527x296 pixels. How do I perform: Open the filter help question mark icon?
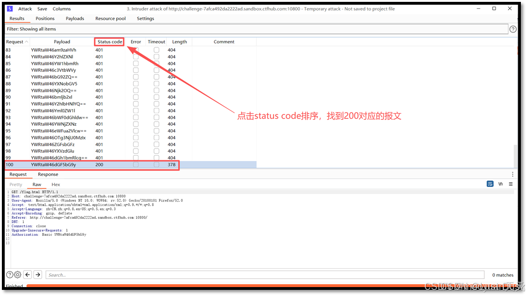512,29
